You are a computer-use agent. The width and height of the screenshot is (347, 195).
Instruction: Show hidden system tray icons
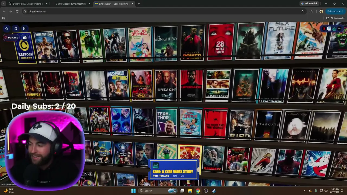304,191
